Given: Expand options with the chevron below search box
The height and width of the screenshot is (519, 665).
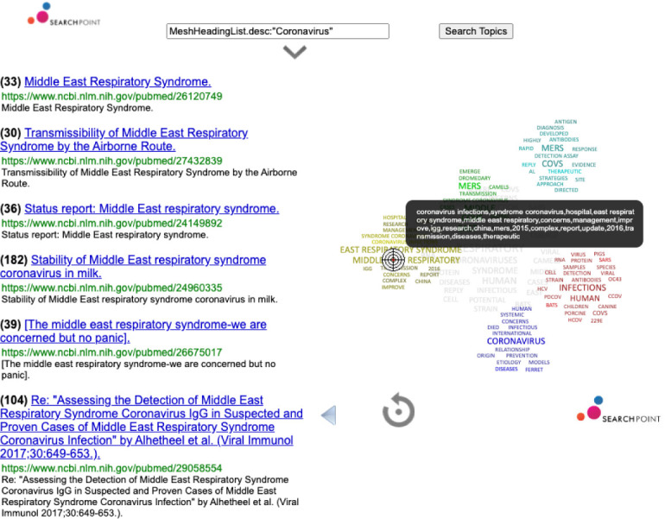Looking at the screenshot, I should coord(294,52).
